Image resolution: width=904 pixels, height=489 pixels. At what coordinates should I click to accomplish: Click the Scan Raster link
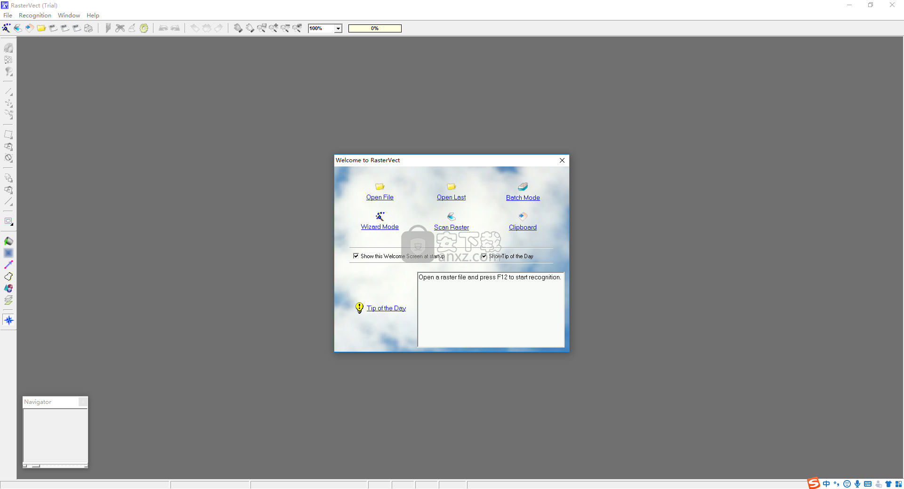coord(451,228)
